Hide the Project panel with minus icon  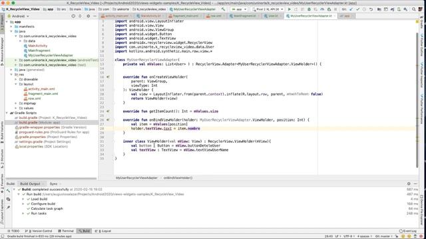coord(95,16)
